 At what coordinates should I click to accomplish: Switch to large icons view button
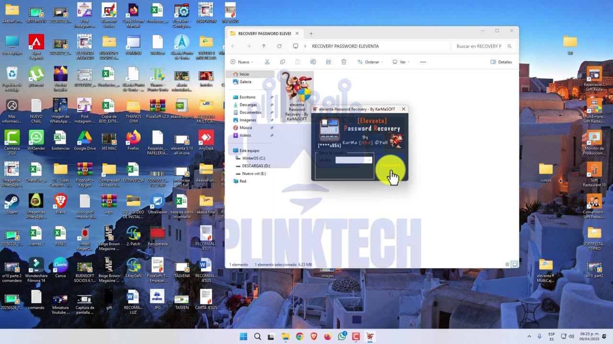515,264
